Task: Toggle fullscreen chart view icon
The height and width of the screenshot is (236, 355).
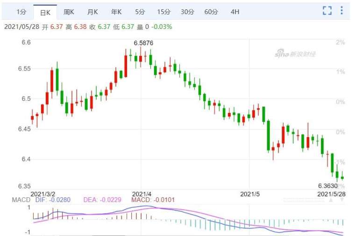Action: [327, 11]
